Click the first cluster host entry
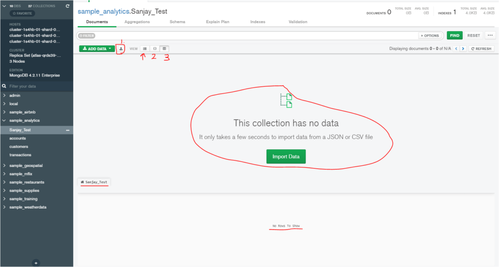 click(35, 30)
